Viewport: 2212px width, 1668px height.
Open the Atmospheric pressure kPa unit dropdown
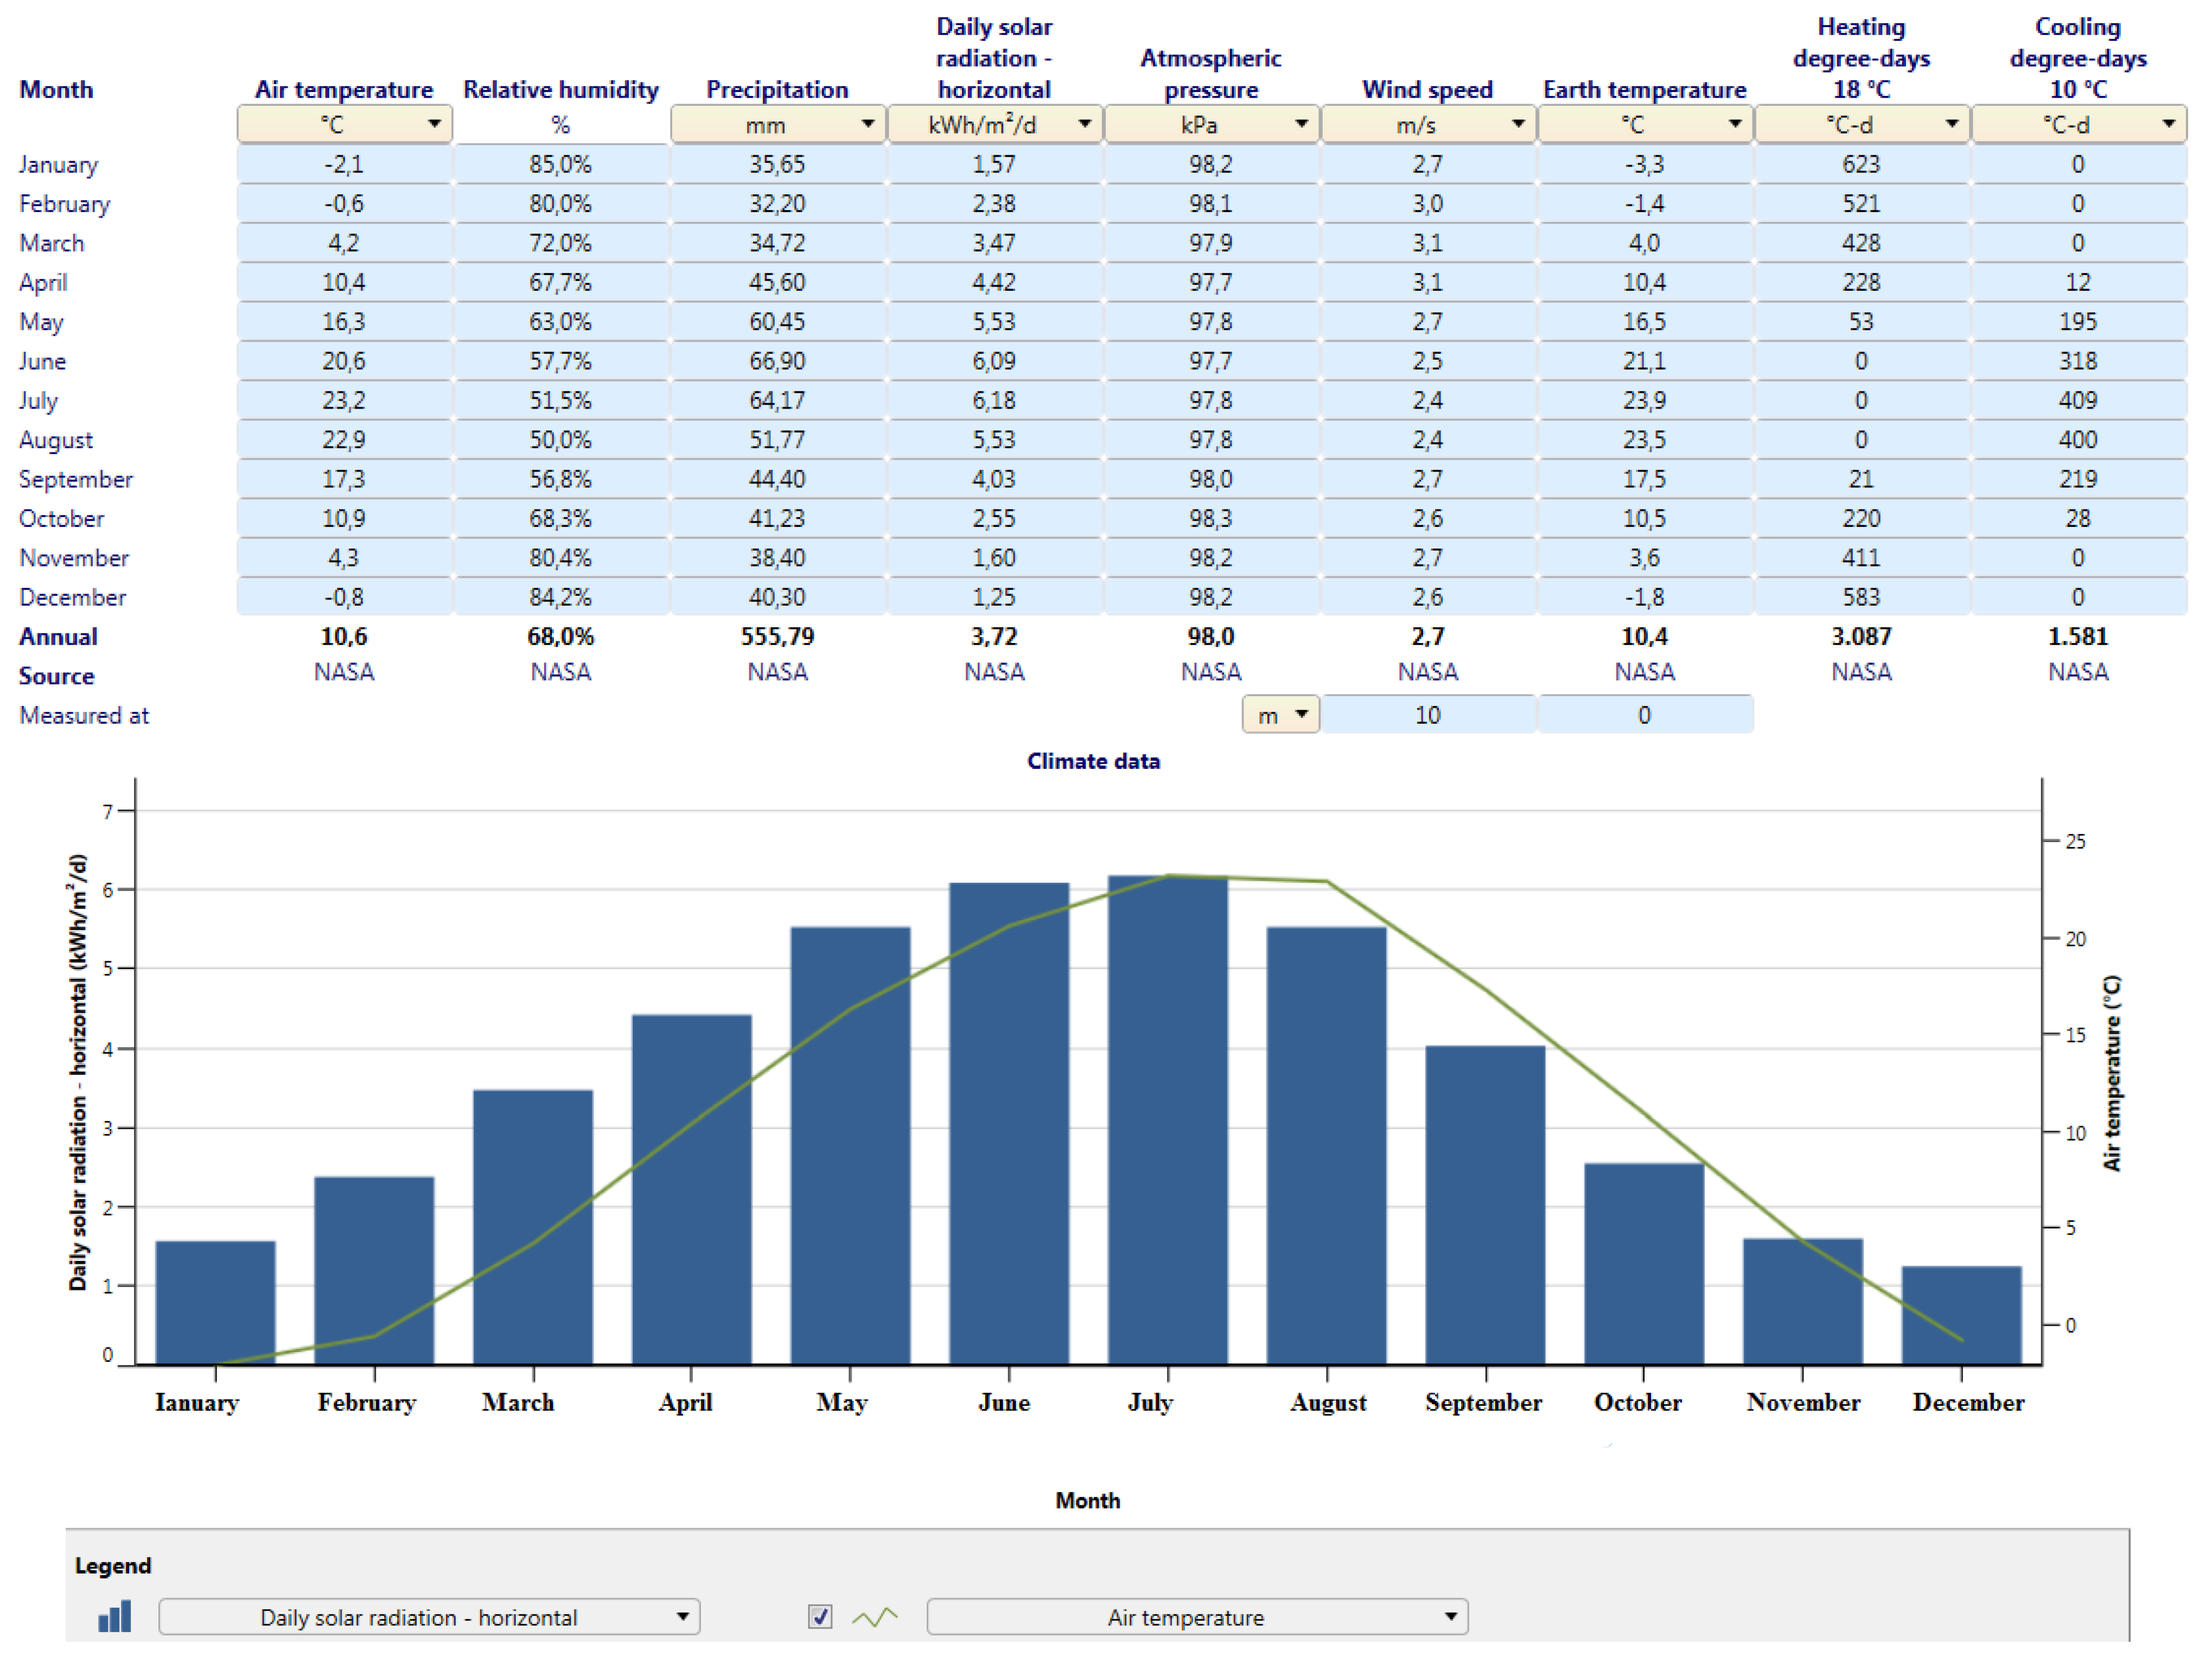point(1211,124)
